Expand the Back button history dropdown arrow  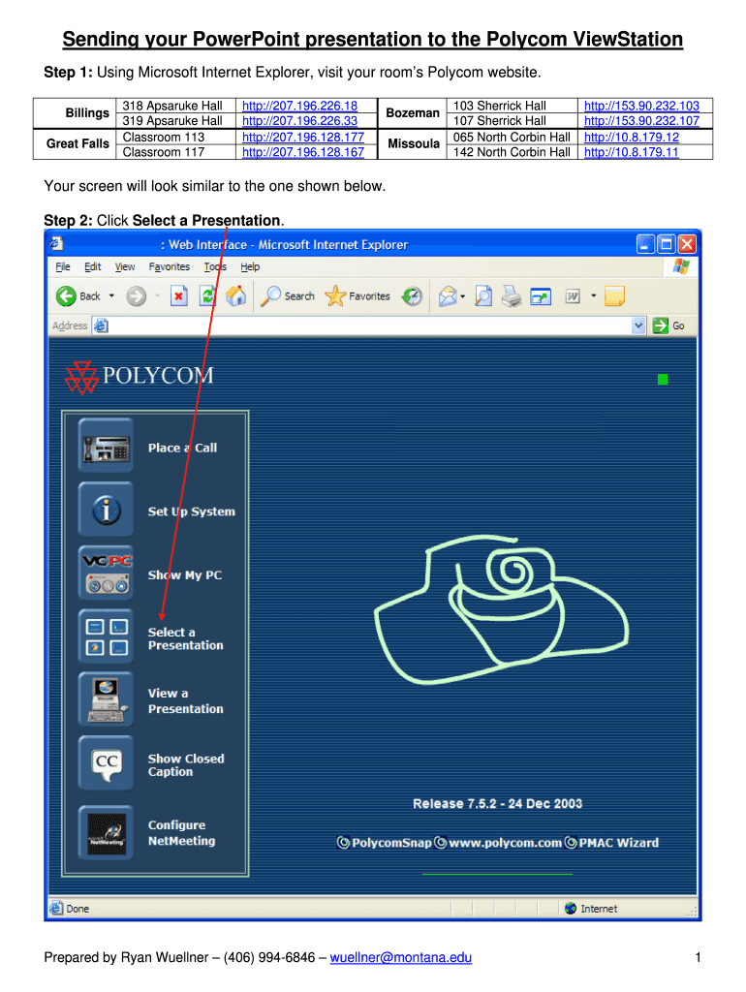tap(111, 295)
